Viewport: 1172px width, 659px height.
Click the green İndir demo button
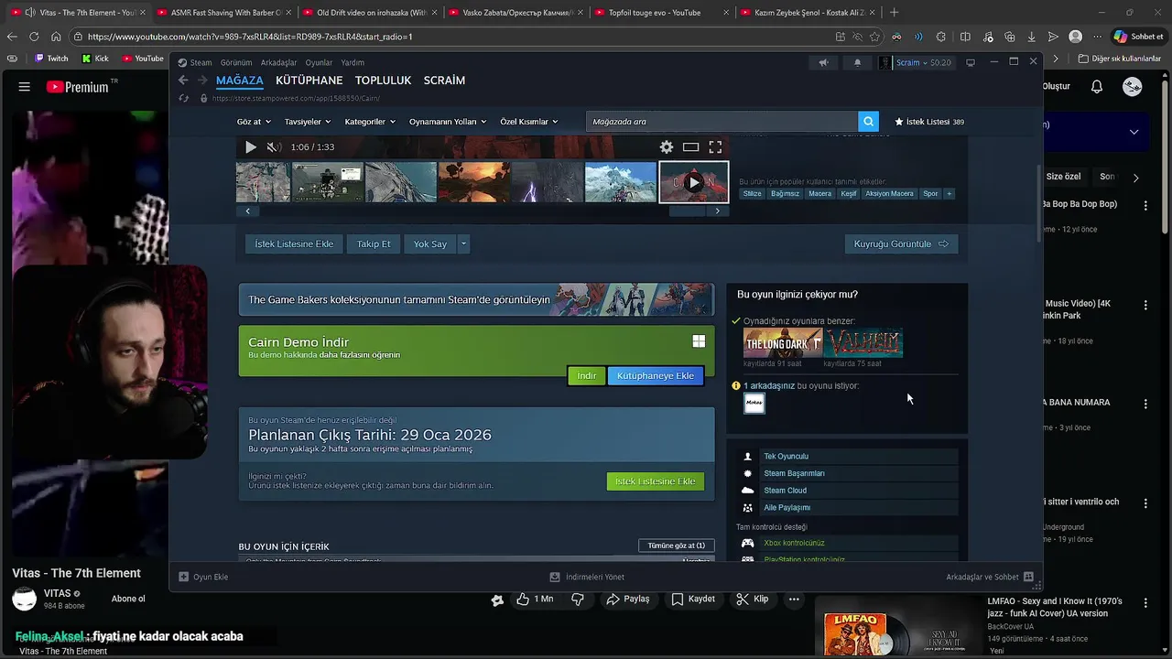click(587, 376)
